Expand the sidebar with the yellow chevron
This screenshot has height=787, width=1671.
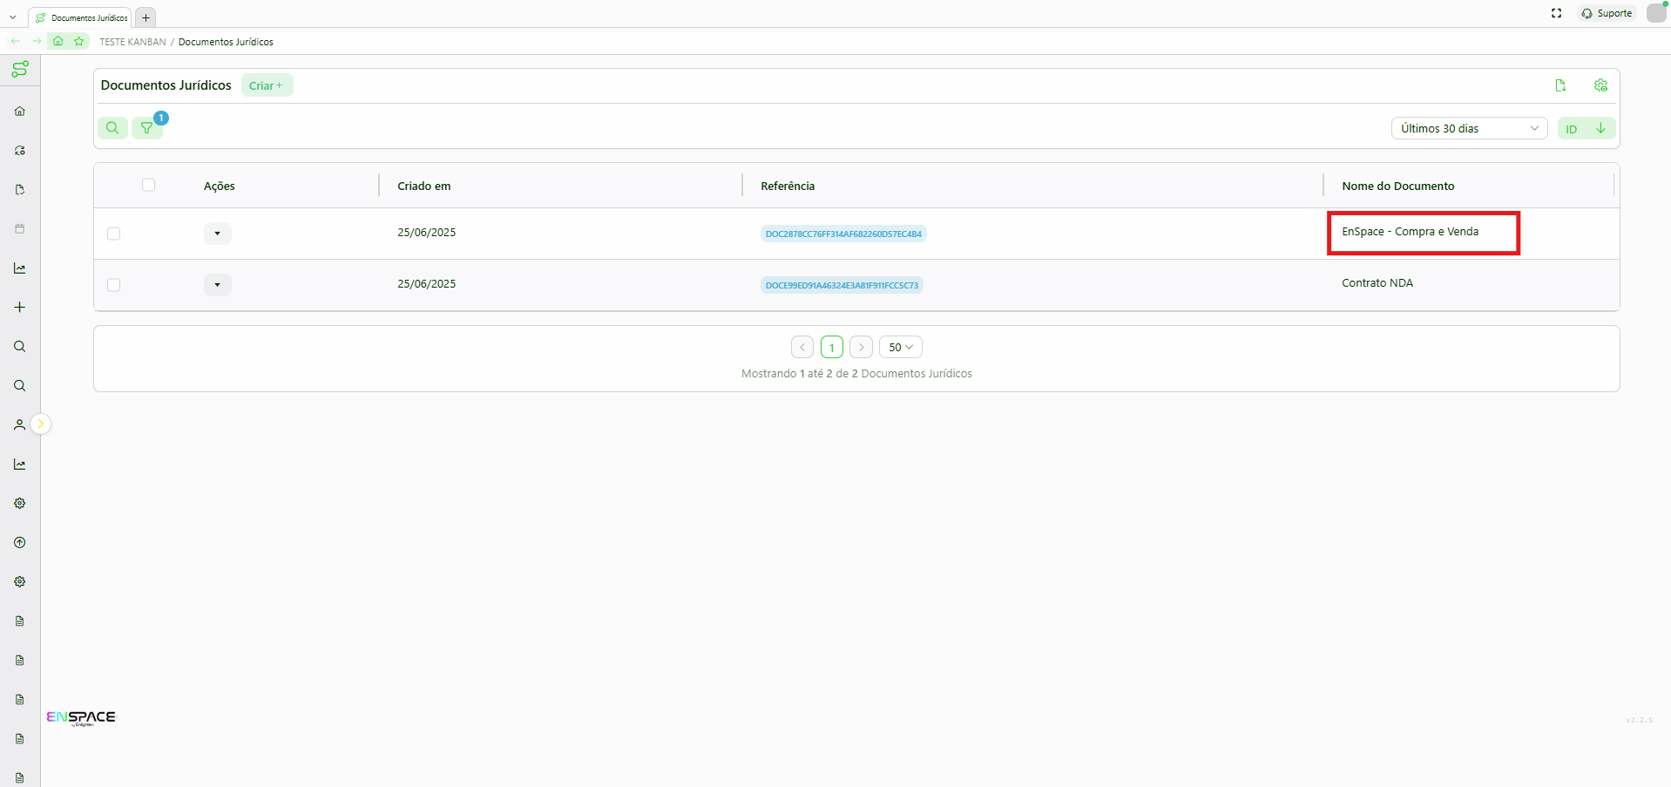pos(41,424)
